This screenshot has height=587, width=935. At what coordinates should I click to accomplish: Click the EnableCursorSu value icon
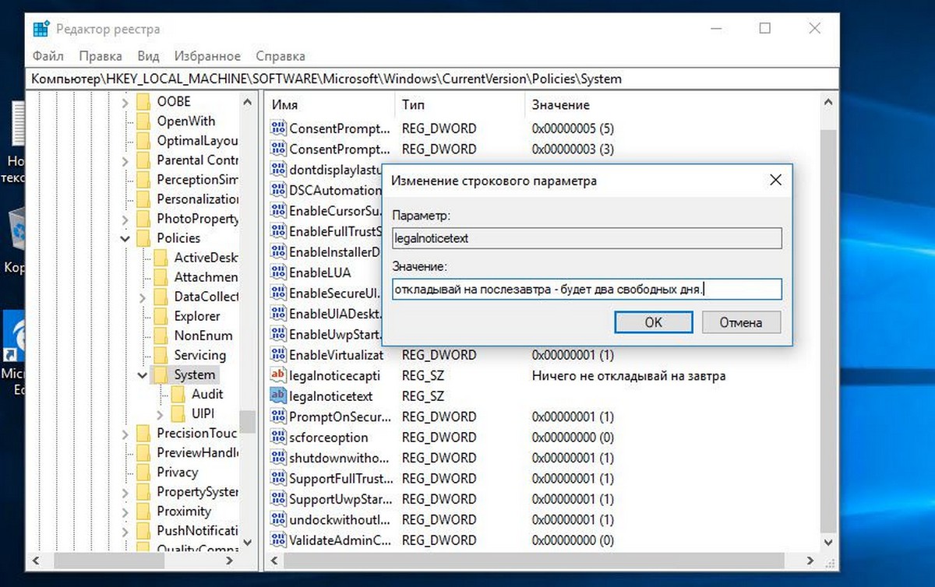(279, 211)
